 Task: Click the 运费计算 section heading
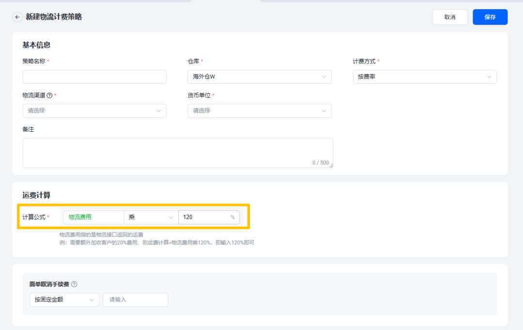pyautogui.click(x=36, y=195)
